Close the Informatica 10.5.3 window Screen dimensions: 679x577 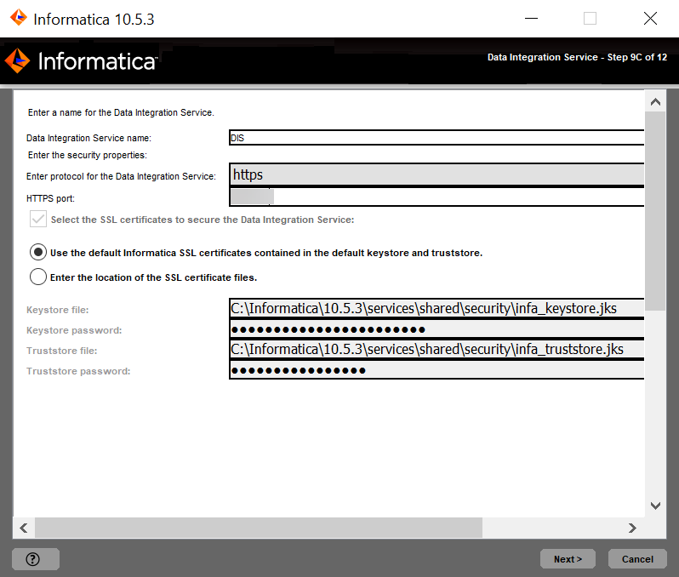pos(650,18)
